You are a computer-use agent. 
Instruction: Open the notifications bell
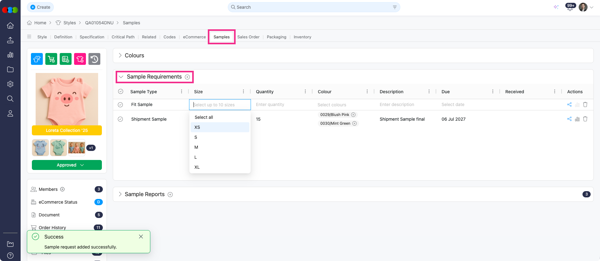(x=570, y=7)
